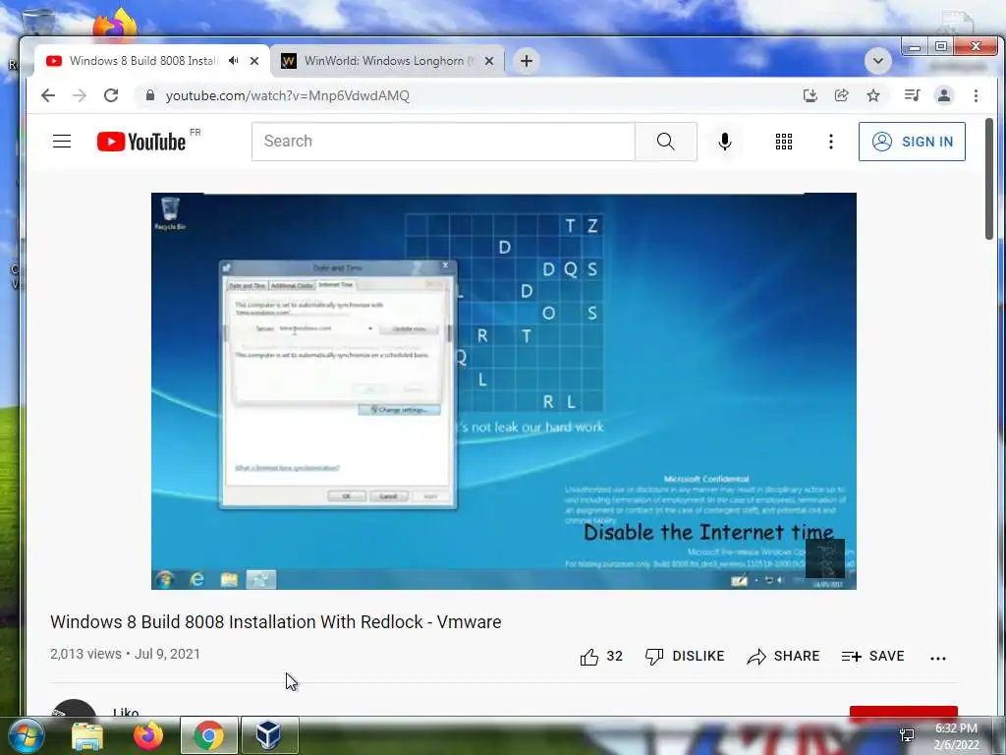The width and height of the screenshot is (1006, 755).
Task: Open the tab search dropdown chevron
Action: [877, 61]
